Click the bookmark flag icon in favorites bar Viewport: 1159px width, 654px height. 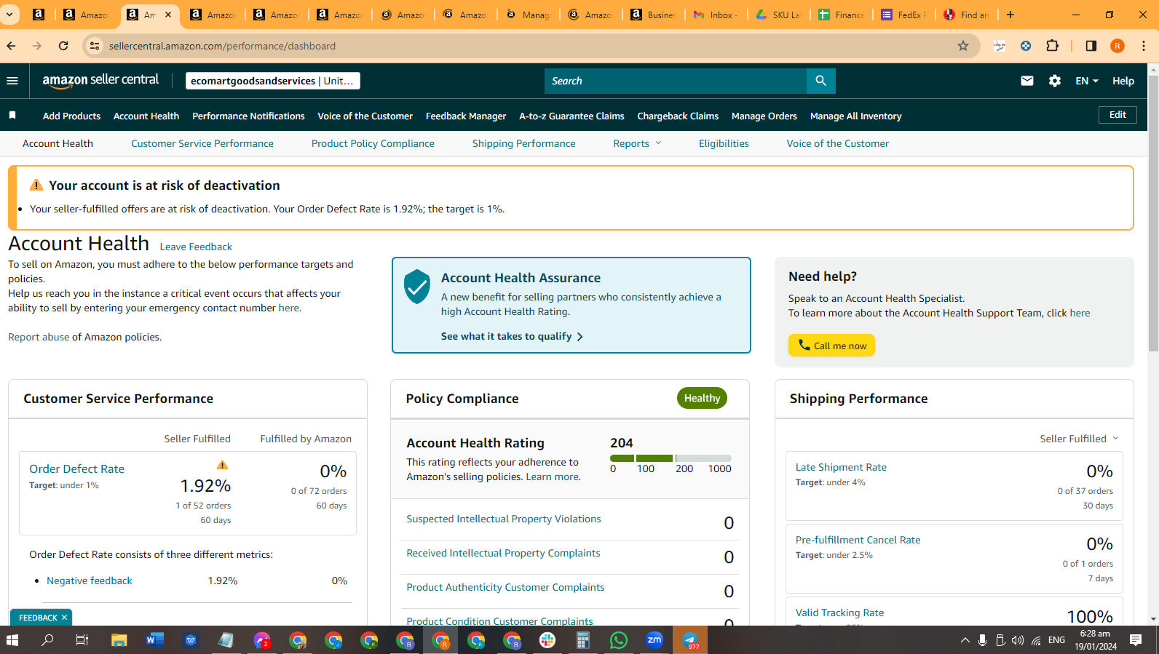[12, 115]
